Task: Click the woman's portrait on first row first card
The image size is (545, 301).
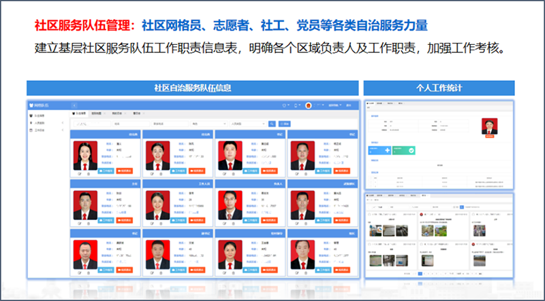Action: click(86, 156)
